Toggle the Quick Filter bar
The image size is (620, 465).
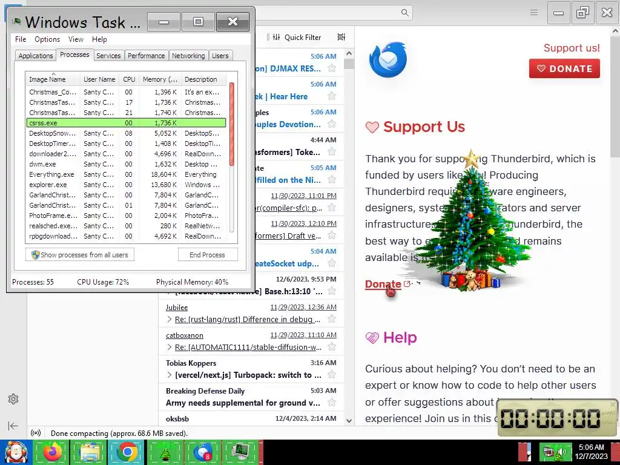(297, 37)
